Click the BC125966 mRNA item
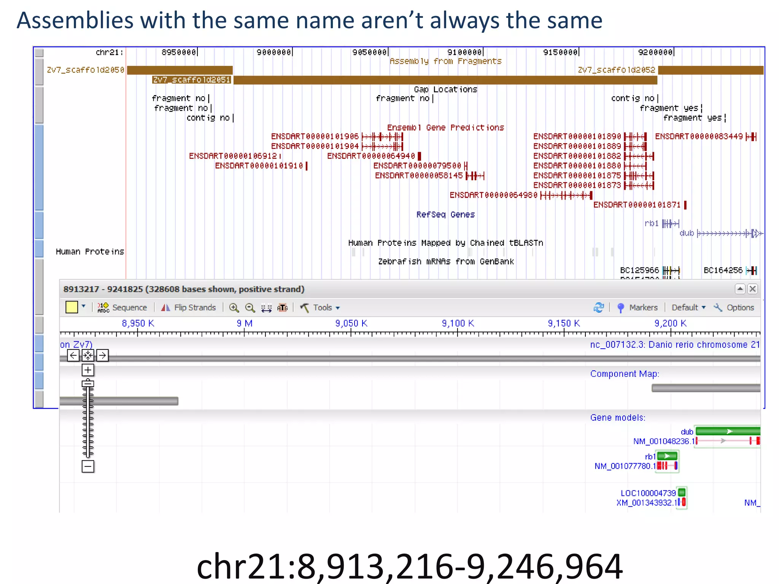This screenshot has height=584, width=779. [650, 270]
